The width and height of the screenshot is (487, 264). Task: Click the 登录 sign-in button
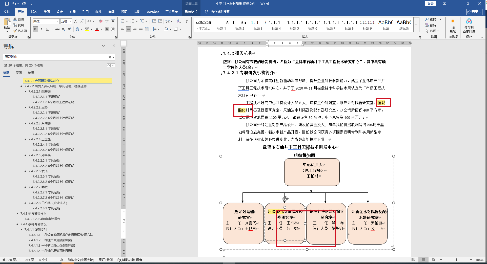[x=430, y=4]
